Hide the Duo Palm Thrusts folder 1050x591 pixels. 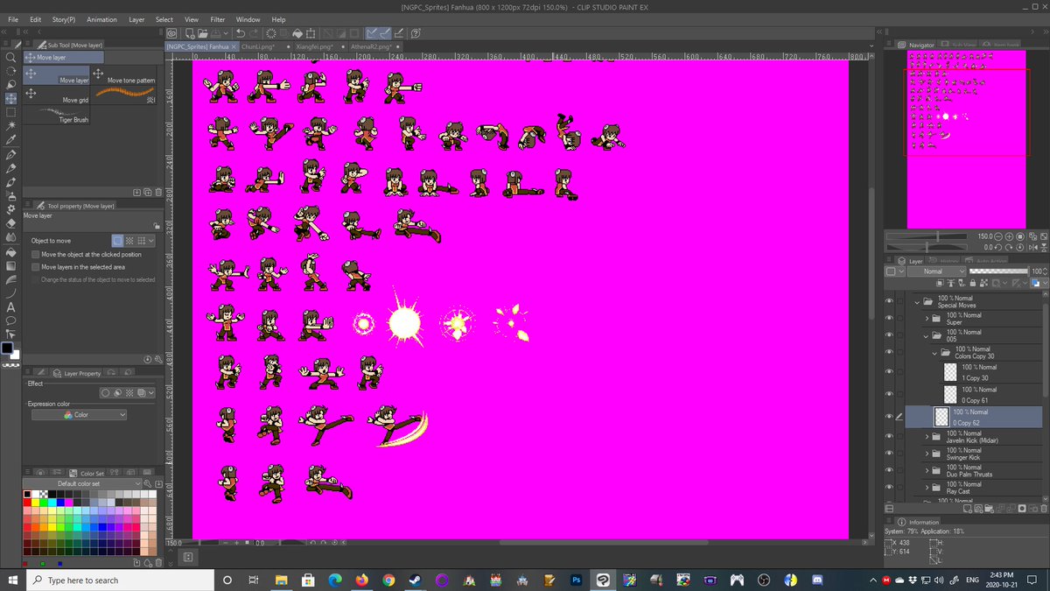(890, 470)
